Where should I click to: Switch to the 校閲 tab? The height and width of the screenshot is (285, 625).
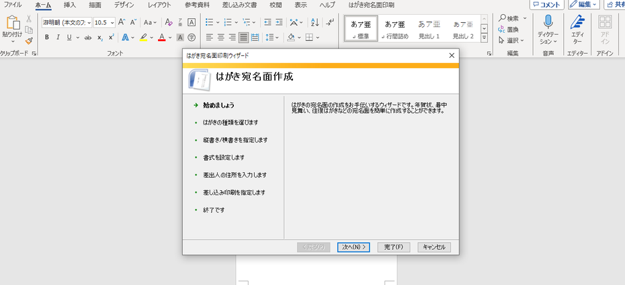point(276,5)
